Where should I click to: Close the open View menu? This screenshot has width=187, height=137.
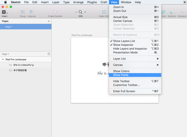pos(114,2)
